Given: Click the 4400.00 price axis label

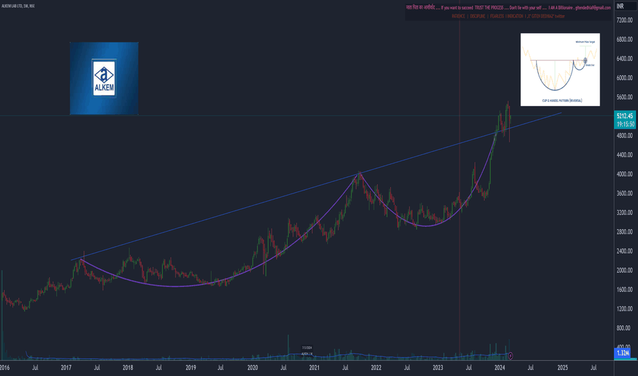Looking at the screenshot, I should pos(624,155).
